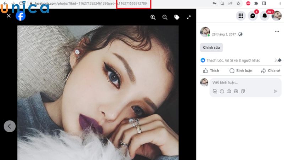The height and width of the screenshot is (160, 284).
Task: Open the saved passwords key icon
Action: [x=214, y=4]
